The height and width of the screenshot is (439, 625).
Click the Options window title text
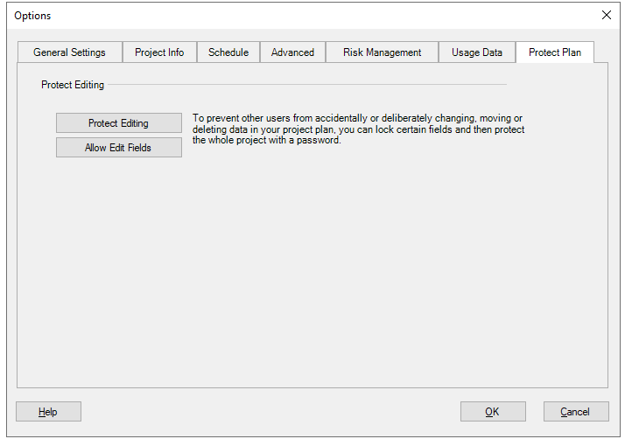coord(32,16)
